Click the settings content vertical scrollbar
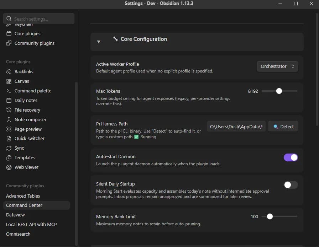This screenshot has width=319, height=247. click(x=317, y=69)
